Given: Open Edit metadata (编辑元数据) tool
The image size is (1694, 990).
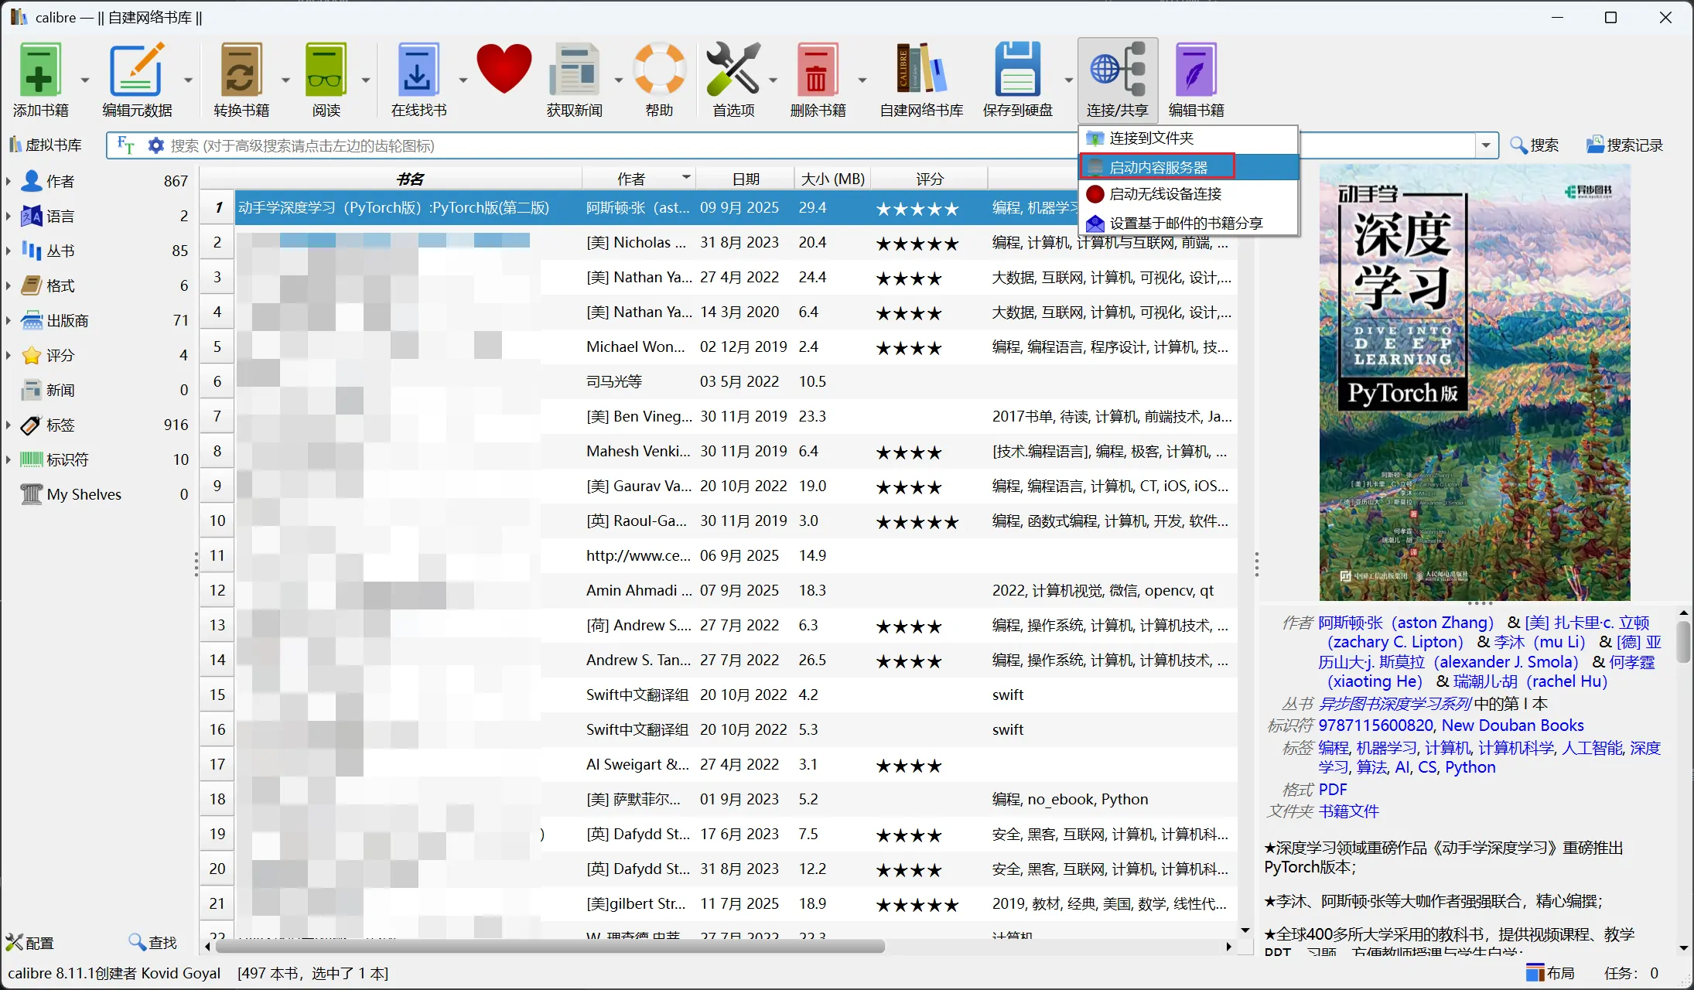Looking at the screenshot, I should pyautogui.click(x=137, y=80).
